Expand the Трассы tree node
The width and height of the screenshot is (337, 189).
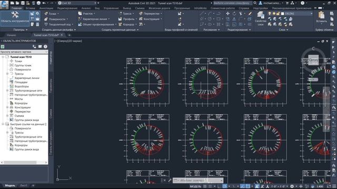(x=7, y=73)
